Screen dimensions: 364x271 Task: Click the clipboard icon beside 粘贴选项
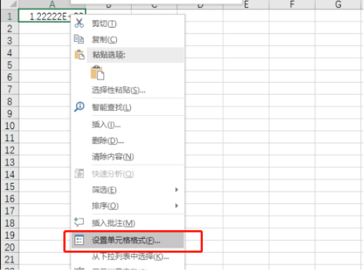79,54
